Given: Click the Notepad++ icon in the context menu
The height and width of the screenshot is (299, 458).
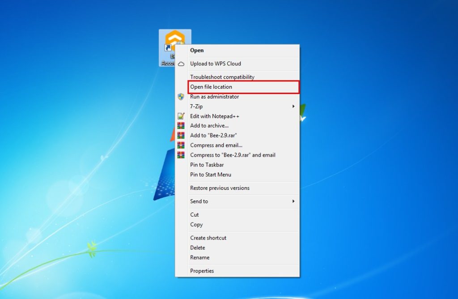Looking at the screenshot, I should pyautogui.click(x=181, y=116).
